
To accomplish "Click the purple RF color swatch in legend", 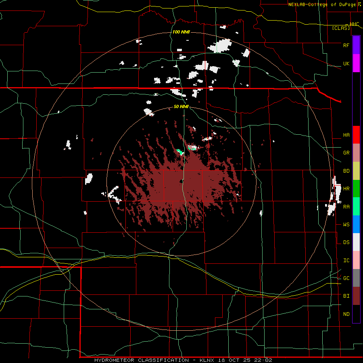I will pyautogui.click(x=356, y=45).
